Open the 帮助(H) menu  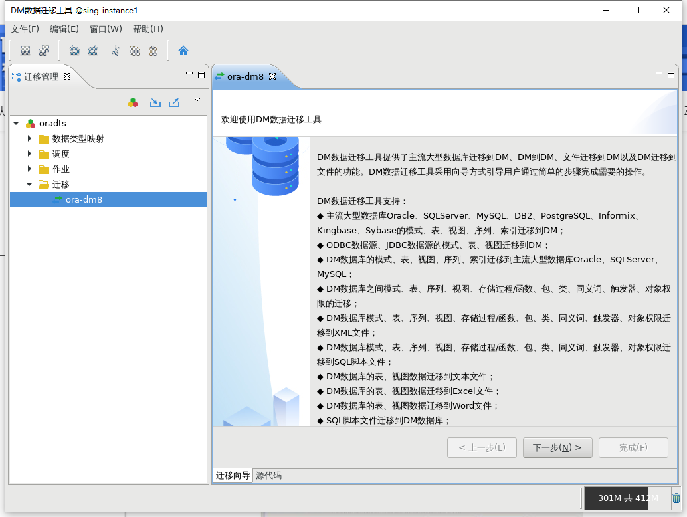[x=148, y=29]
